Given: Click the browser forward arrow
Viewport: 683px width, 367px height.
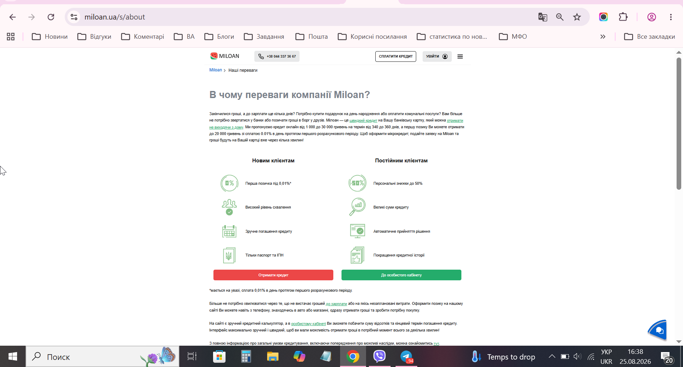Looking at the screenshot, I should click(32, 17).
